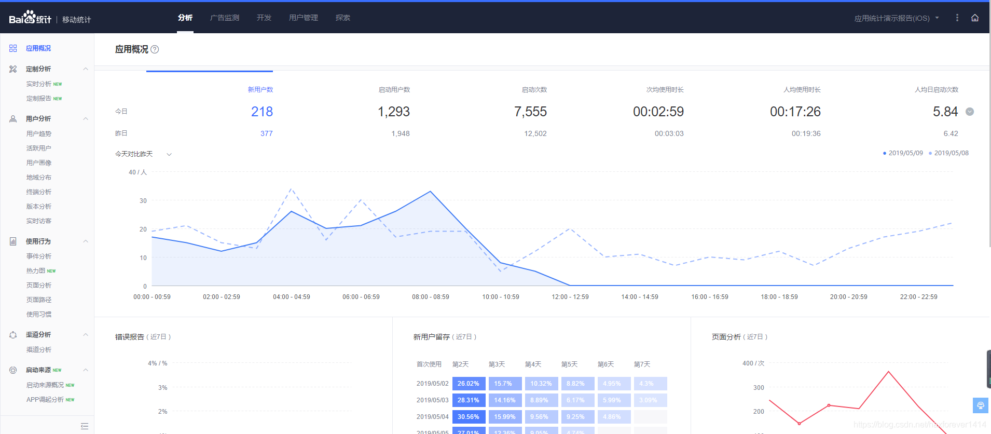Click today's new user count 218
991x434 pixels.
pyautogui.click(x=262, y=112)
